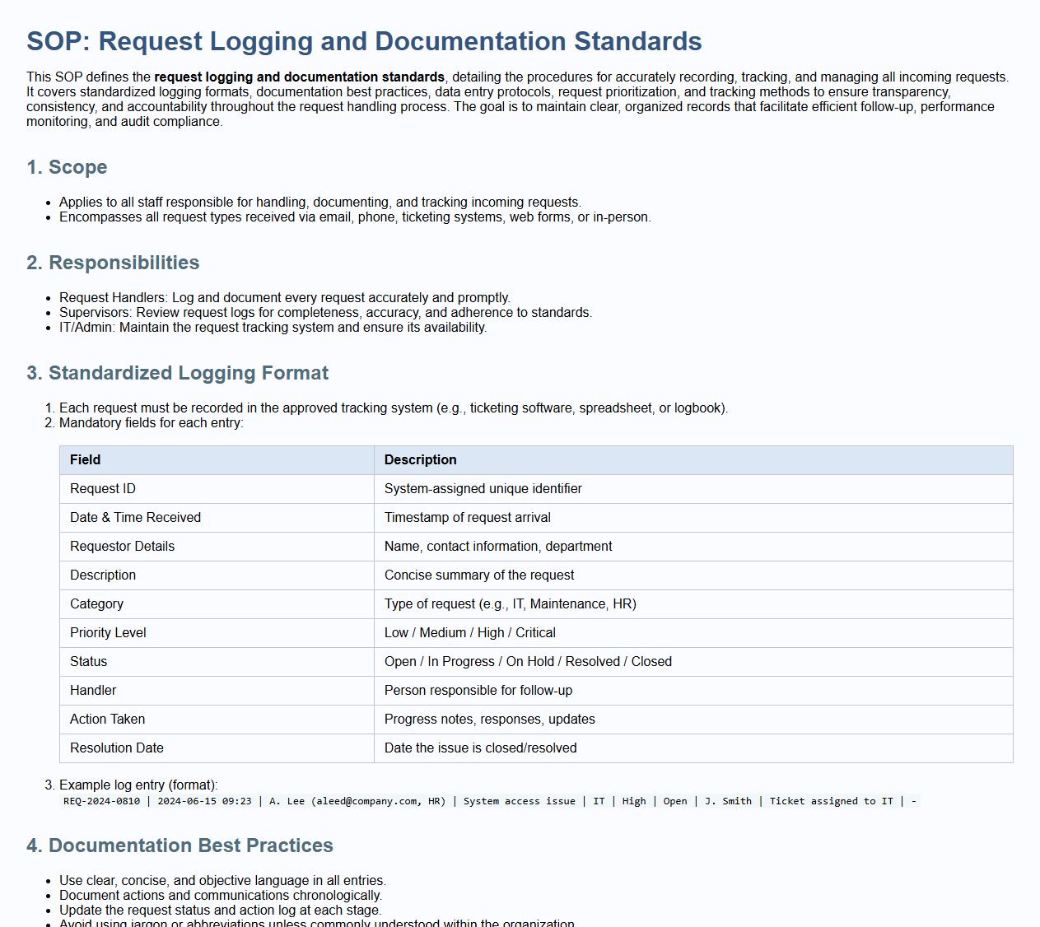Click the example log entry code line
The width and height of the screenshot is (1040, 927).
490,801
